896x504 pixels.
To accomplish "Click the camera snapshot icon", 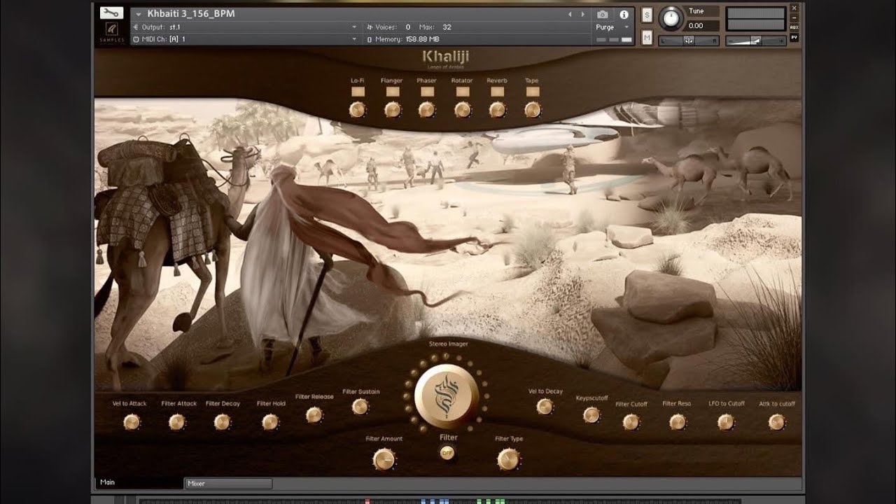I will pyautogui.click(x=602, y=14).
